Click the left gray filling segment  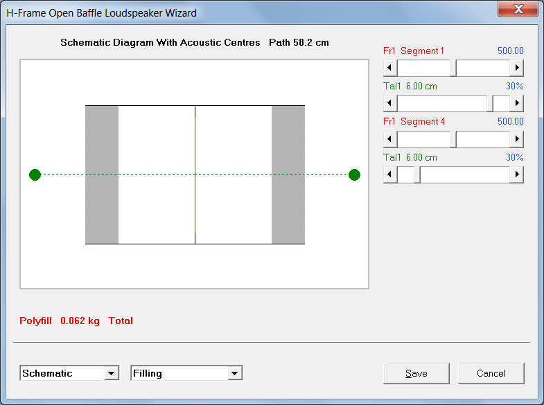tap(102, 174)
